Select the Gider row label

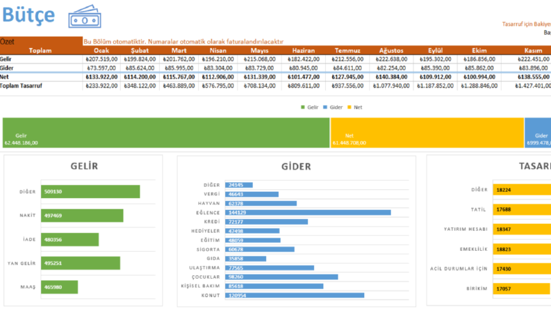click(6, 68)
